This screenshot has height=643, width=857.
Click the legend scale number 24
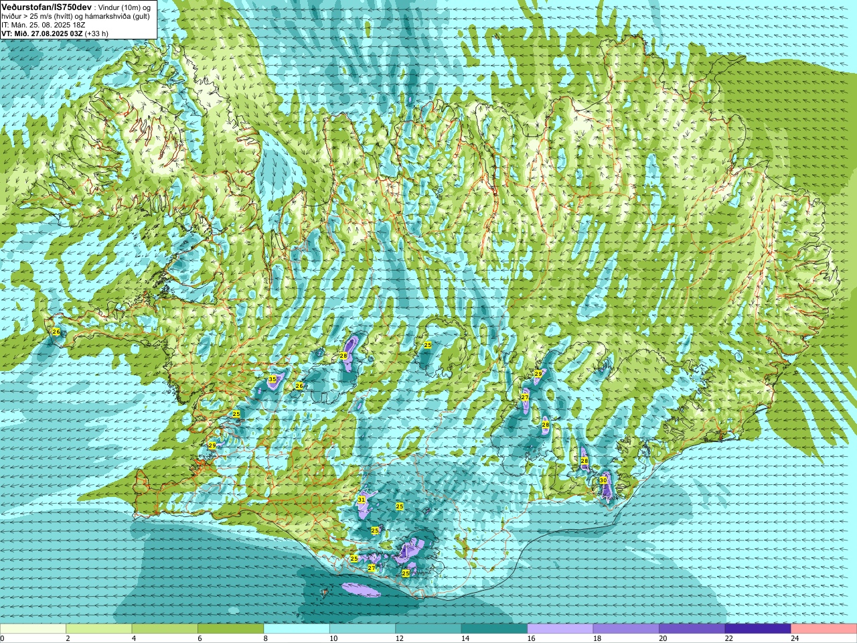click(795, 638)
